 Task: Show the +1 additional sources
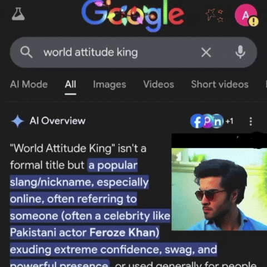click(x=229, y=121)
